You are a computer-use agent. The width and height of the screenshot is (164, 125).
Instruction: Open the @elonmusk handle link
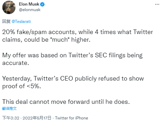pos(30,10)
